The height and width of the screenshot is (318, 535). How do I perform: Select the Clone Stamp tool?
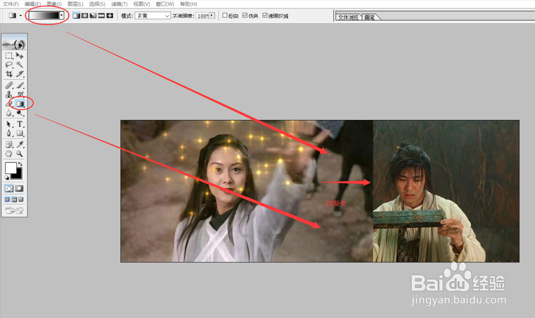tap(9, 95)
